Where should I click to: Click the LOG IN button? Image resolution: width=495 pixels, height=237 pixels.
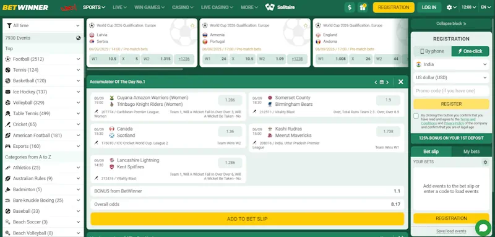coord(429,7)
